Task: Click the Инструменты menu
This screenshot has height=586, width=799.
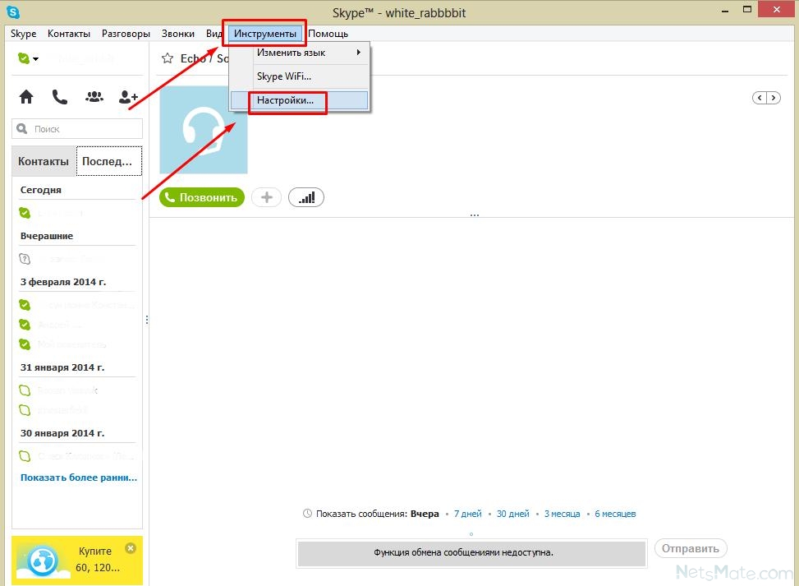Action: click(265, 34)
